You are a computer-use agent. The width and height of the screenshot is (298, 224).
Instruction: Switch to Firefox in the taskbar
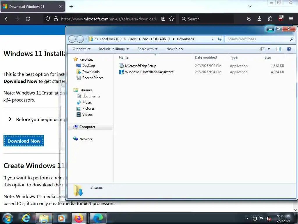pyautogui.click(x=79, y=218)
